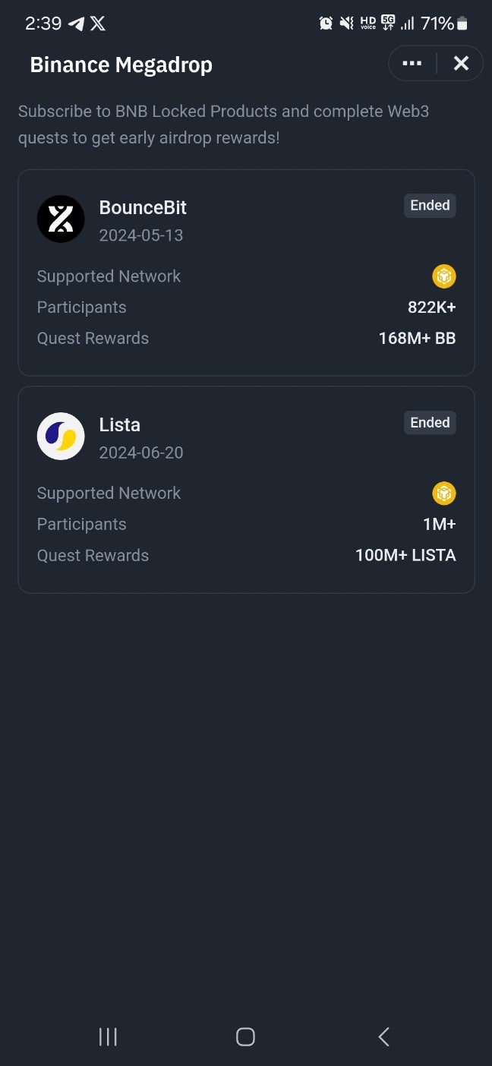Open the Telegram icon in the status bar
The image size is (492, 1066).
76,23
